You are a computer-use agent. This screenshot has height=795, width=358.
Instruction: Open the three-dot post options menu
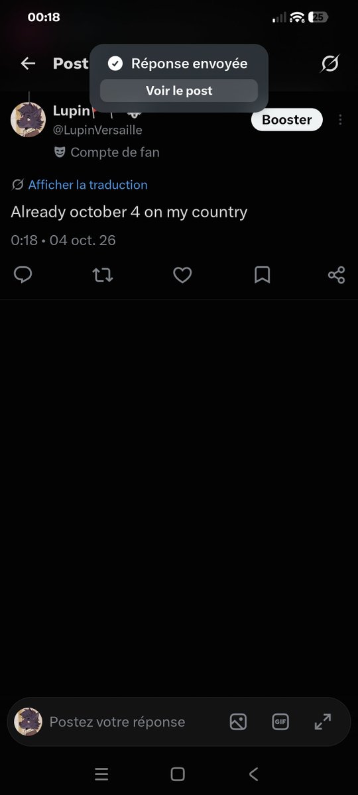340,120
